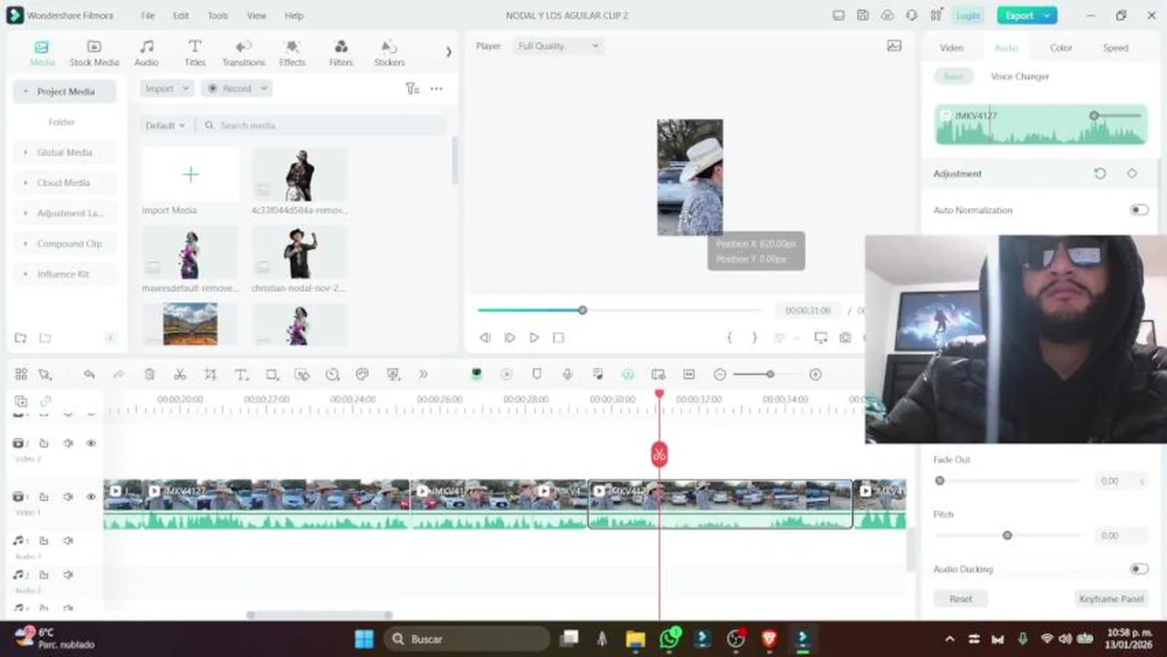Viewport: 1167px width, 657px height.
Task: Click the new folder icon at media panel bottom
Action: [21, 338]
